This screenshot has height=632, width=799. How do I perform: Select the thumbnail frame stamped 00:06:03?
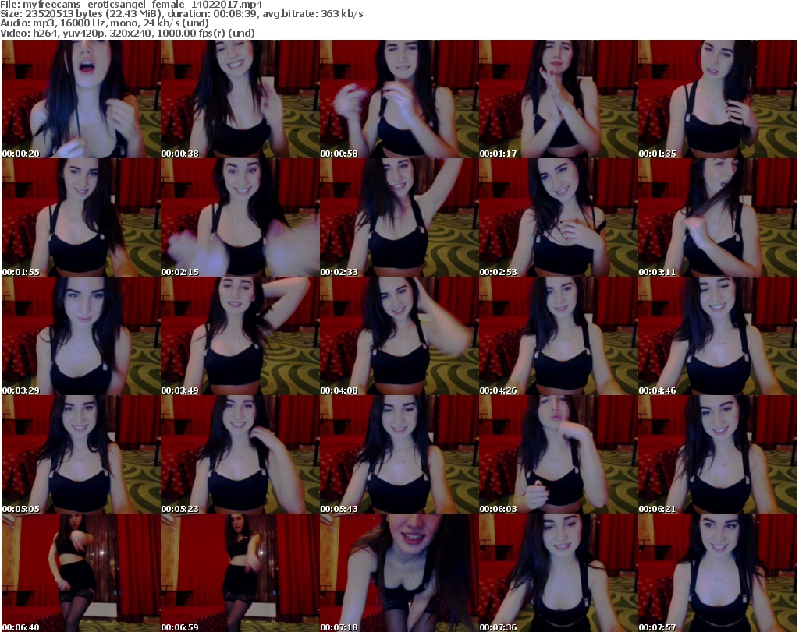(559, 454)
